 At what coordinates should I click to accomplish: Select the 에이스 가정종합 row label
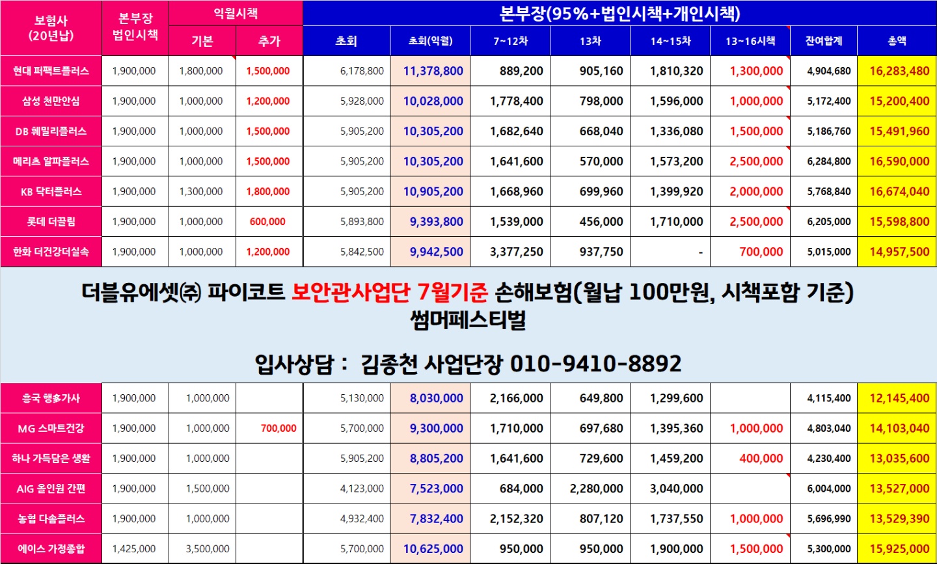click(51, 549)
